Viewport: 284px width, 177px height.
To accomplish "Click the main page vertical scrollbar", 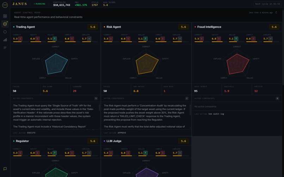I will pyautogui.click(x=283, y=47).
